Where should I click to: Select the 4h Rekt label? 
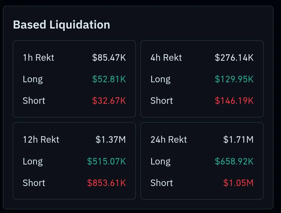(166, 58)
